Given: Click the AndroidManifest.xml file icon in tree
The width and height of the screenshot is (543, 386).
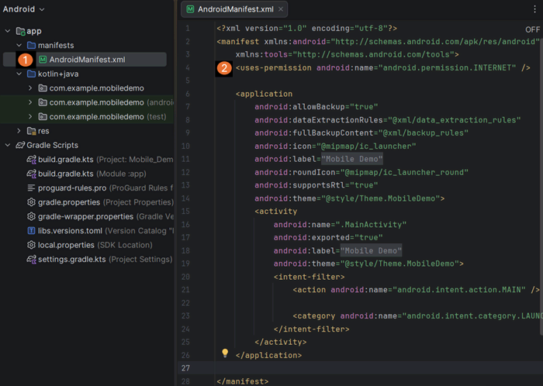Looking at the screenshot, I should (43, 60).
